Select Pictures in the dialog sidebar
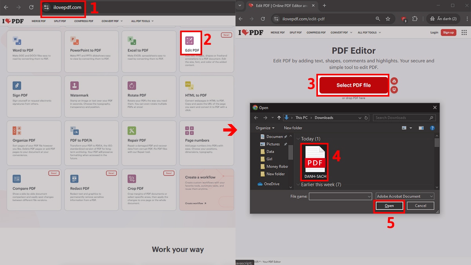The height and width of the screenshot is (265, 471). 274,144
